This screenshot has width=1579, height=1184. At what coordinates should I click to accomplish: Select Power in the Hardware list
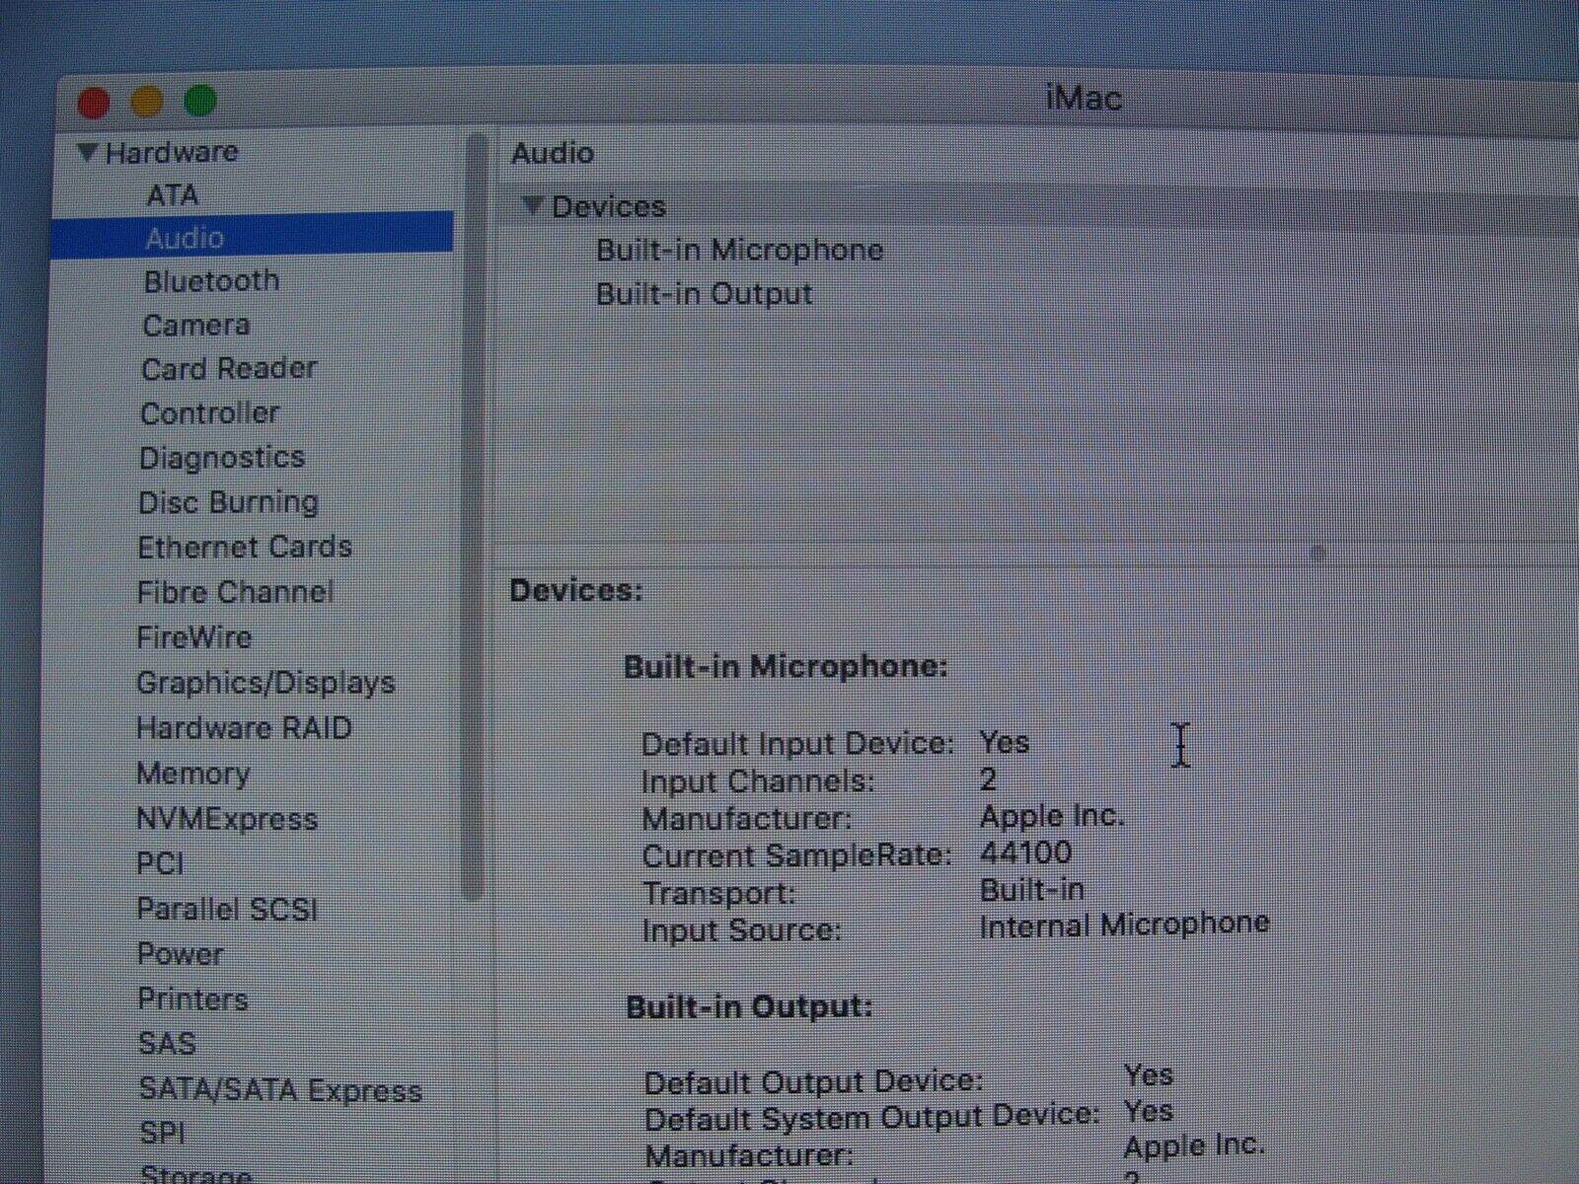(x=180, y=954)
